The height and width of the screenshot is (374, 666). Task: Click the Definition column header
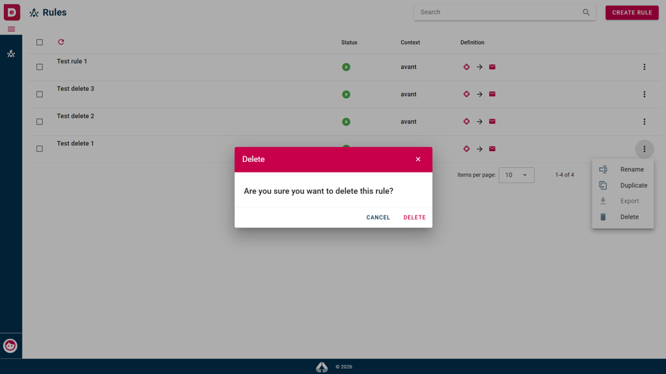coord(472,42)
